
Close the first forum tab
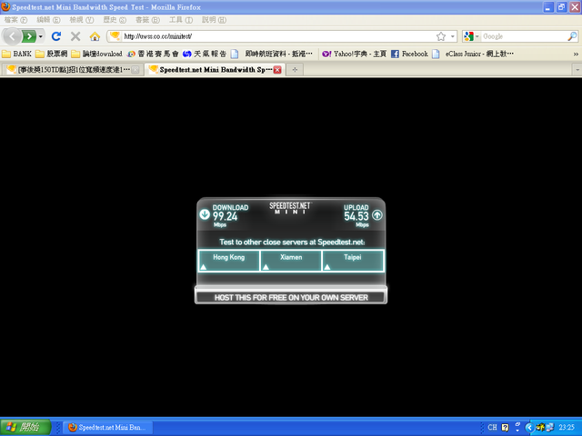click(x=135, y=70)
